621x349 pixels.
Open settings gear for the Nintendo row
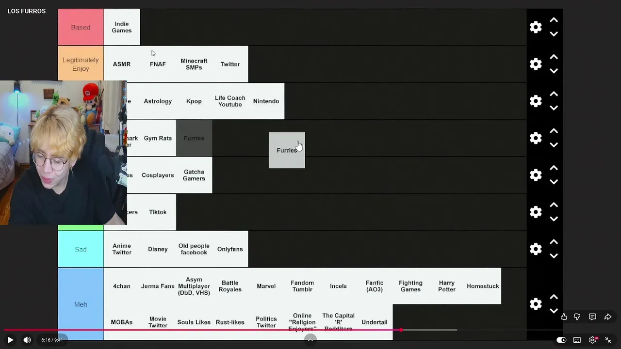click(536, 101)
